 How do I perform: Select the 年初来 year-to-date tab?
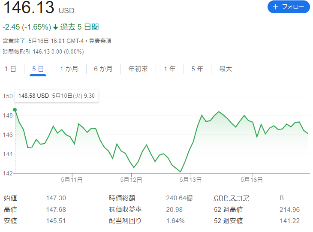coord(138,69)
